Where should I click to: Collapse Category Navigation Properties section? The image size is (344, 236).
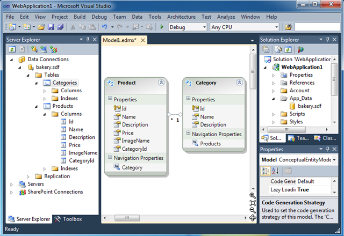[188, 133]
